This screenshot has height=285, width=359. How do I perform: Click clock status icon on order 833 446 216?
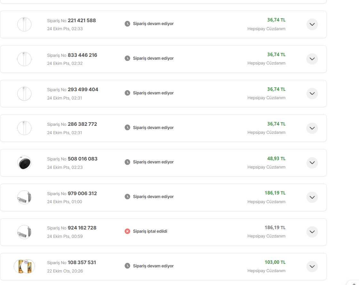point(127,58)
